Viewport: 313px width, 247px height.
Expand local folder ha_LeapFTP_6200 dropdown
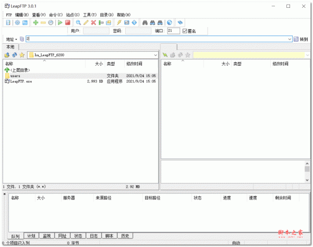click(155, 55)
